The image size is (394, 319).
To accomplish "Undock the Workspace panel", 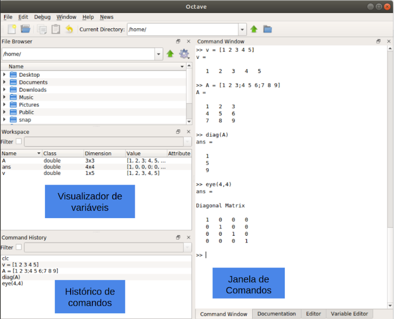I will pyautogui.click(x=178, y=132).
